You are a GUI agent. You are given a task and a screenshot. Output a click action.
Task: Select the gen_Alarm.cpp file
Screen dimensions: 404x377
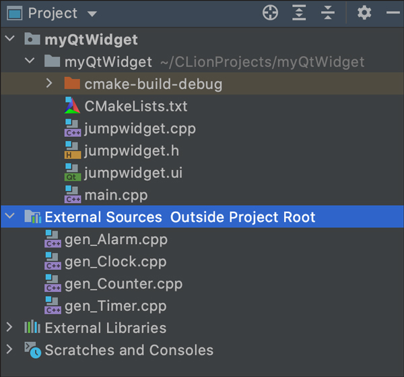[116, 239]
